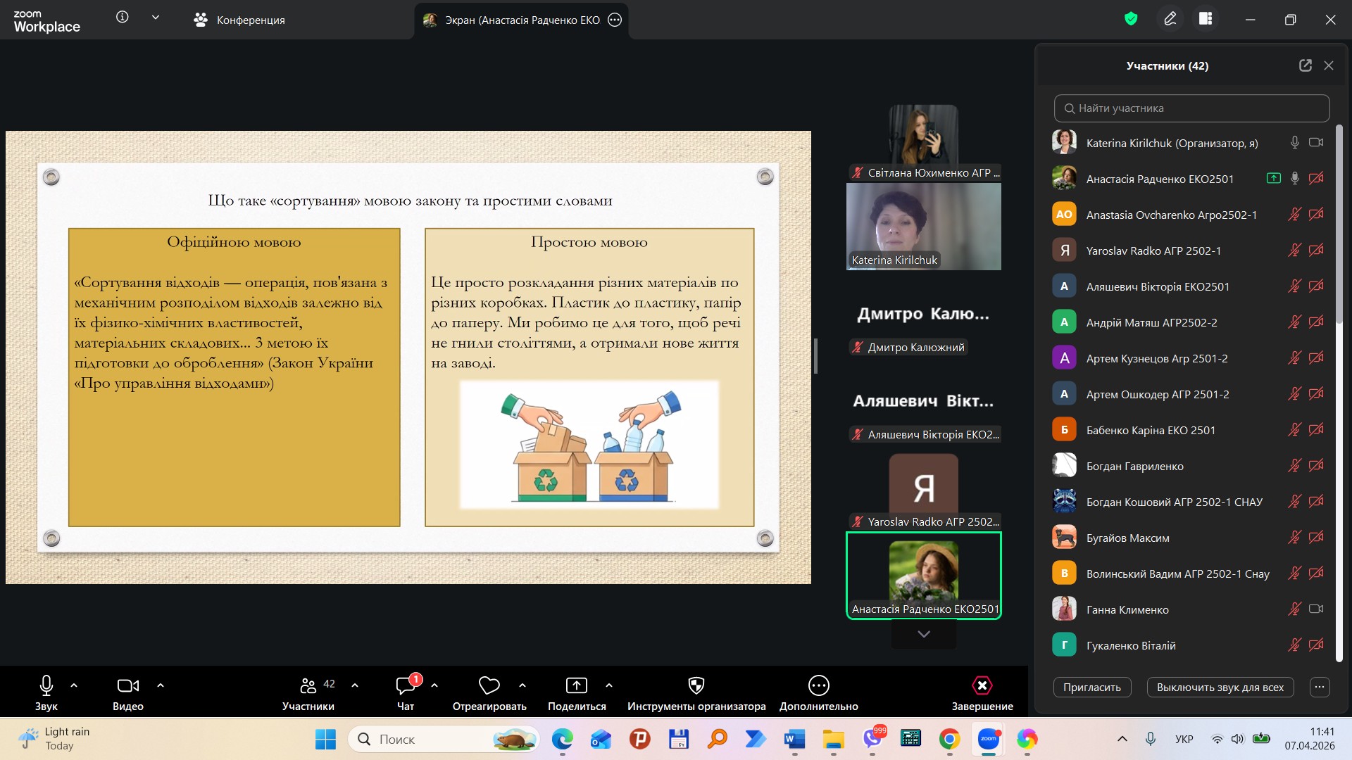This screenshot has height=760, width=1352.
Task: Open options on the Экран share tab
Action: [x=615, y=20]
